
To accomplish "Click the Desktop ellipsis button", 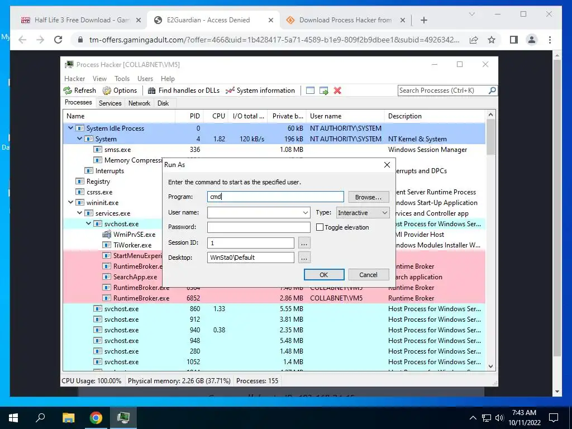I will 304,258.
